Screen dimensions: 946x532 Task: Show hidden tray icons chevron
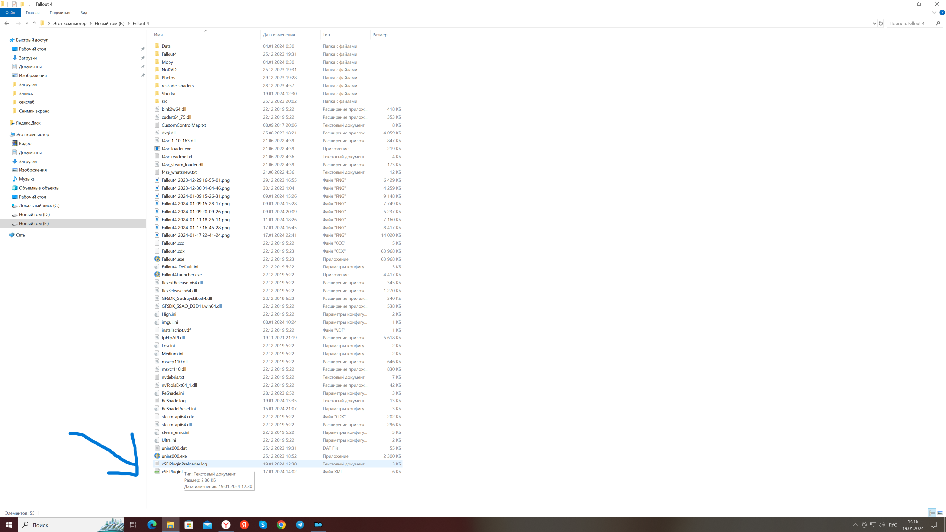[855, 525]
